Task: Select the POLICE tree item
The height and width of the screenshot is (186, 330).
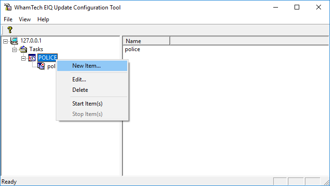Action: (48, 58)
